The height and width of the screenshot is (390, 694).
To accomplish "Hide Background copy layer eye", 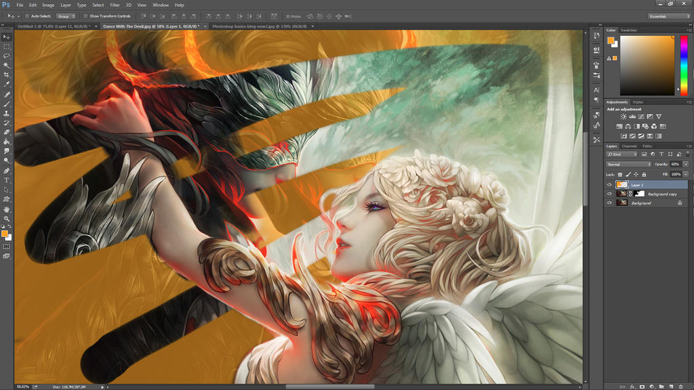I will coord(609,194).
